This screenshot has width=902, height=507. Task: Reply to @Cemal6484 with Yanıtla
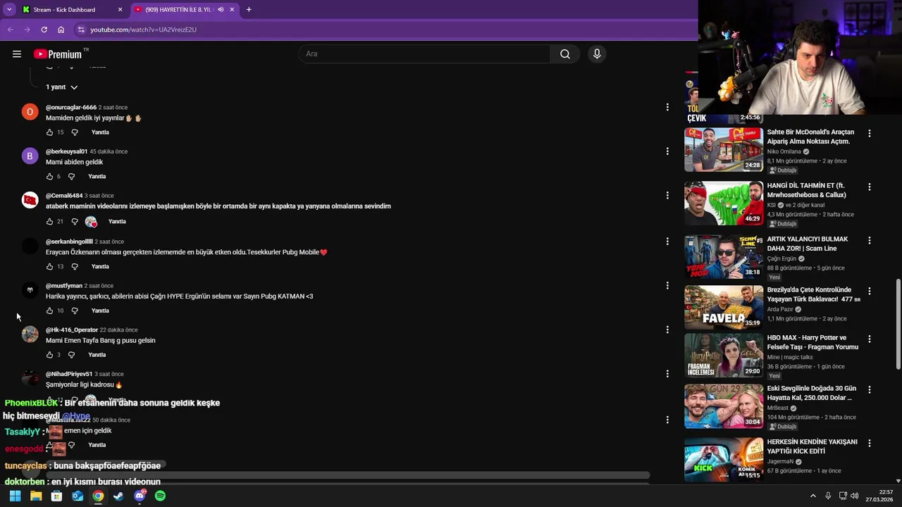coord(117,222)
